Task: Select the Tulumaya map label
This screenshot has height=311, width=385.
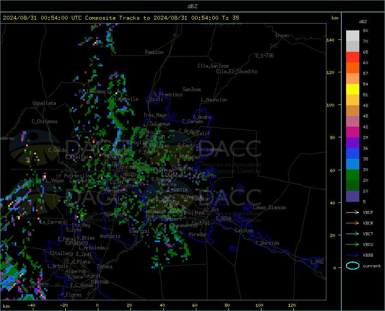Action: point(160,124)
